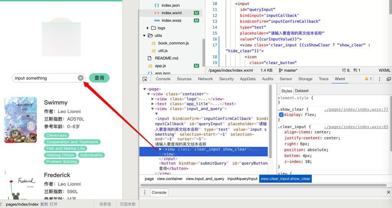Click the page breadcrumb
Screen dimensions: 392x208
point(149,179)
